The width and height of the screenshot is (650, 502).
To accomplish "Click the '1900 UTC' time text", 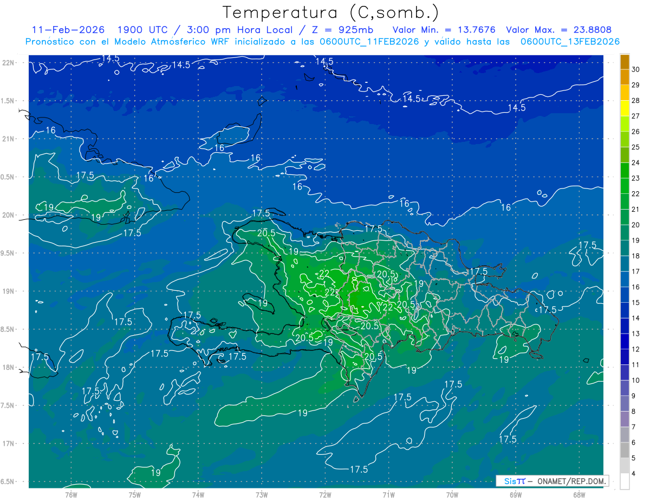I will tap(143, 30).
